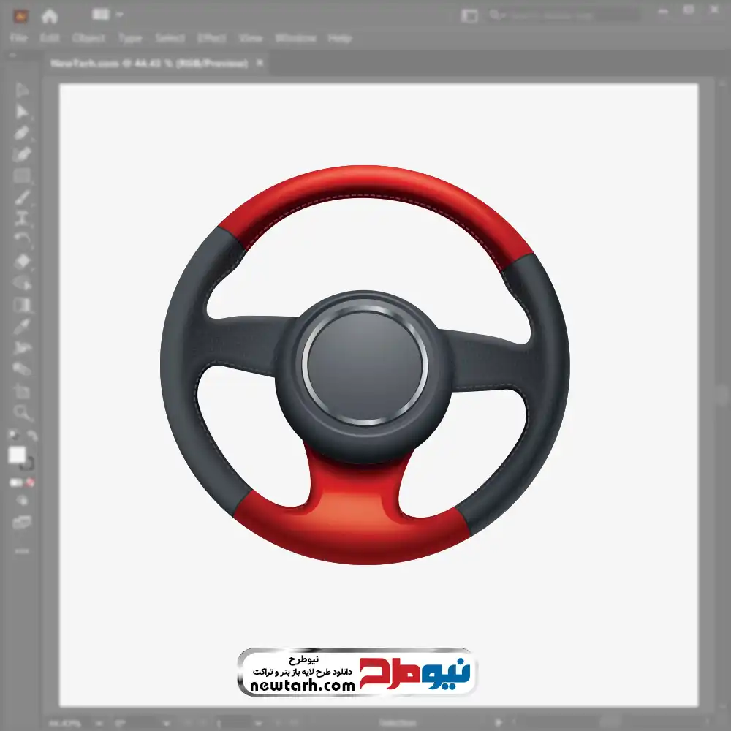The image size is (731, 731).
Task: Click the Home icon in top bar
Action: tap(50, 15)
